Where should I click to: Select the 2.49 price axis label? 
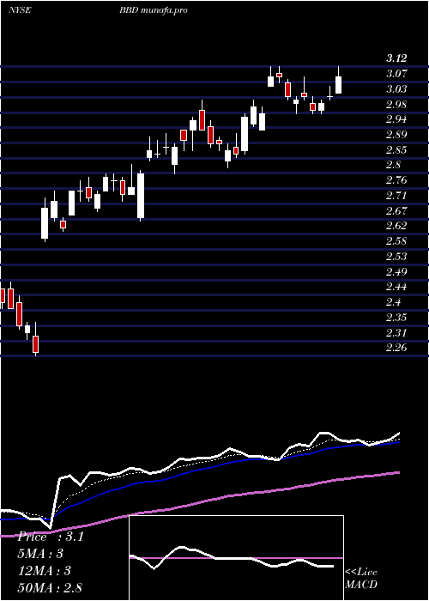pos(396,271)
